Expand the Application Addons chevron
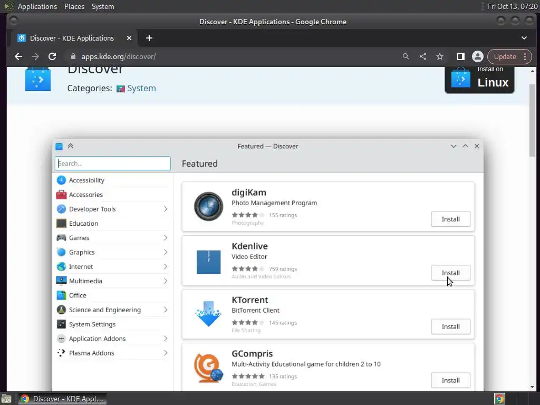This screenshot has height=405, width=540. pyautogui.click(x=166, y=339)
